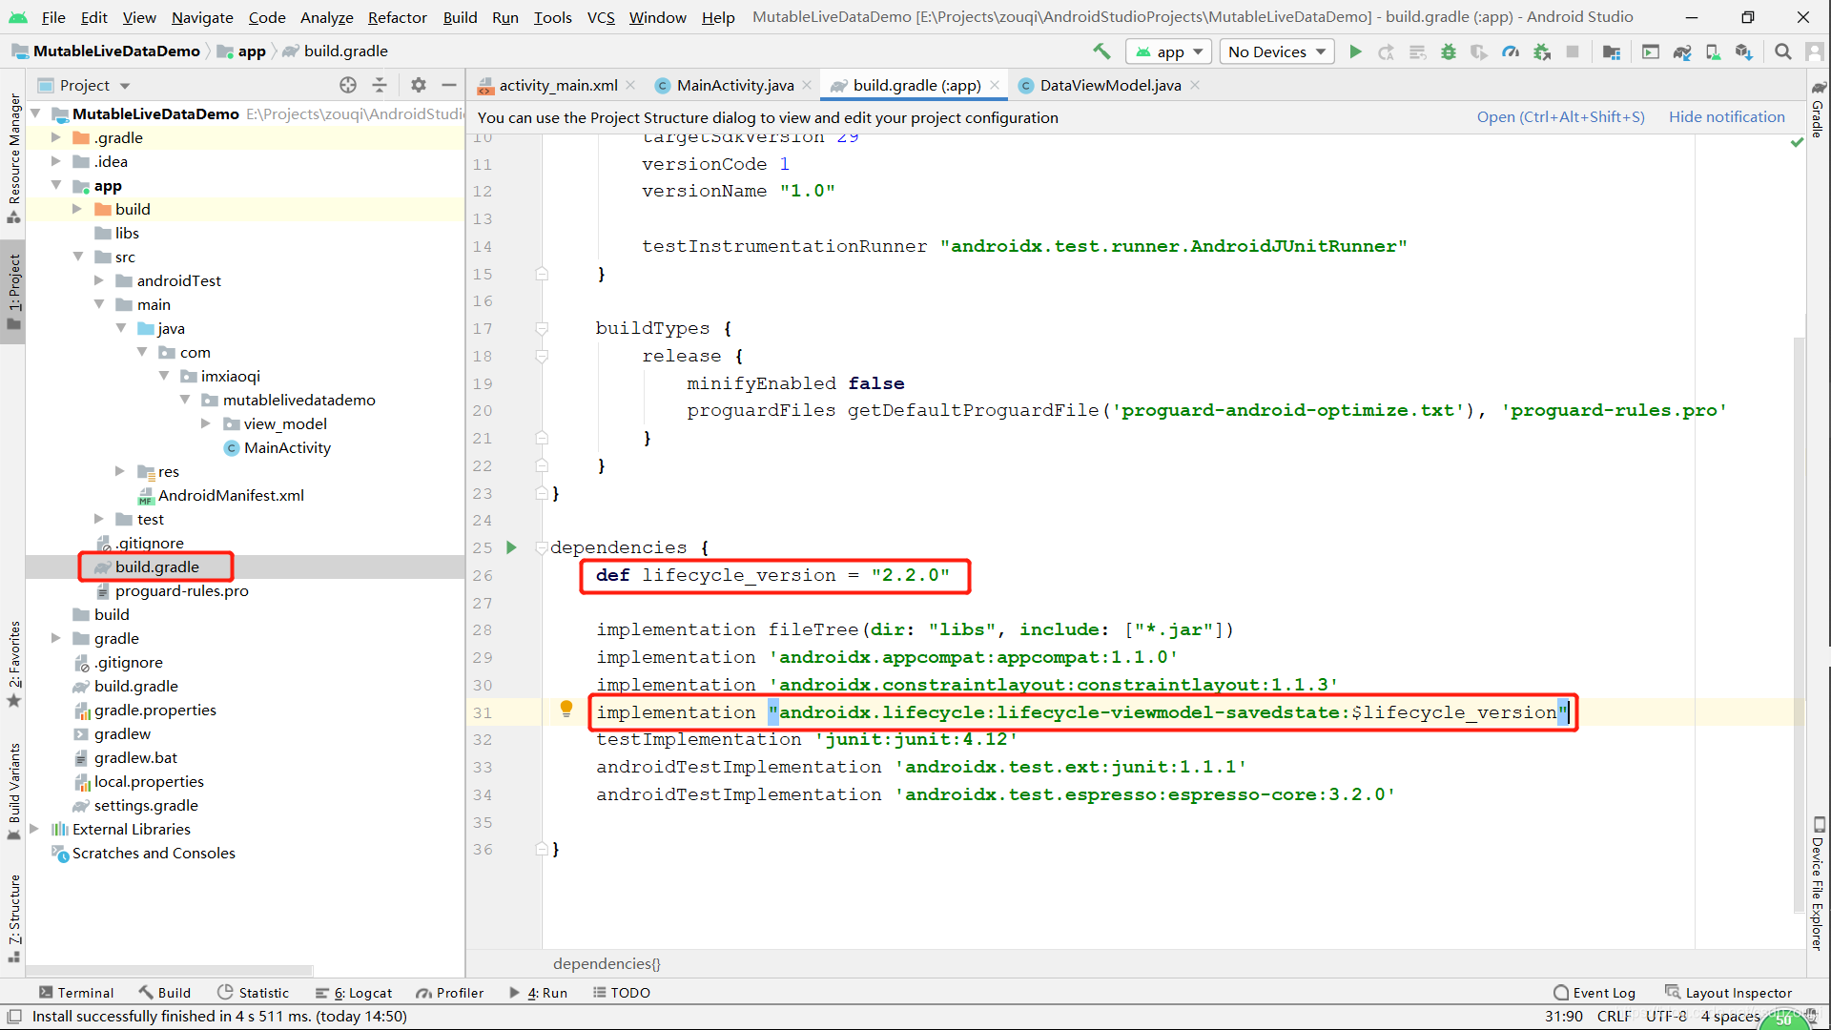Toggle a breakpoint in the editor gutter line 31
Screen dimensions: 1831x1030
coord(522,712)
